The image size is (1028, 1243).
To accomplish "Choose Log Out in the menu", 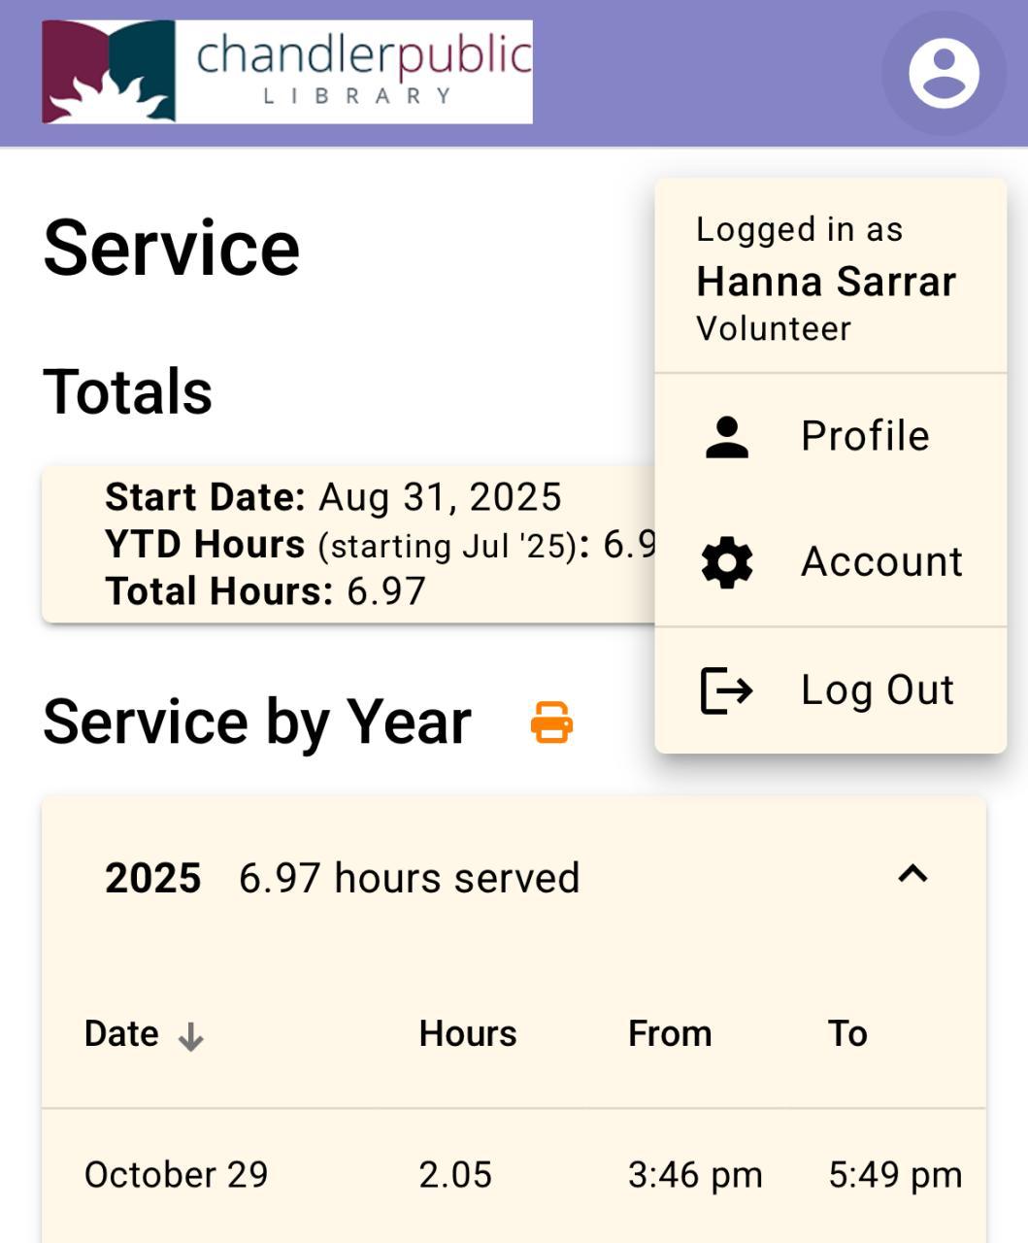I will click(877, 690).
